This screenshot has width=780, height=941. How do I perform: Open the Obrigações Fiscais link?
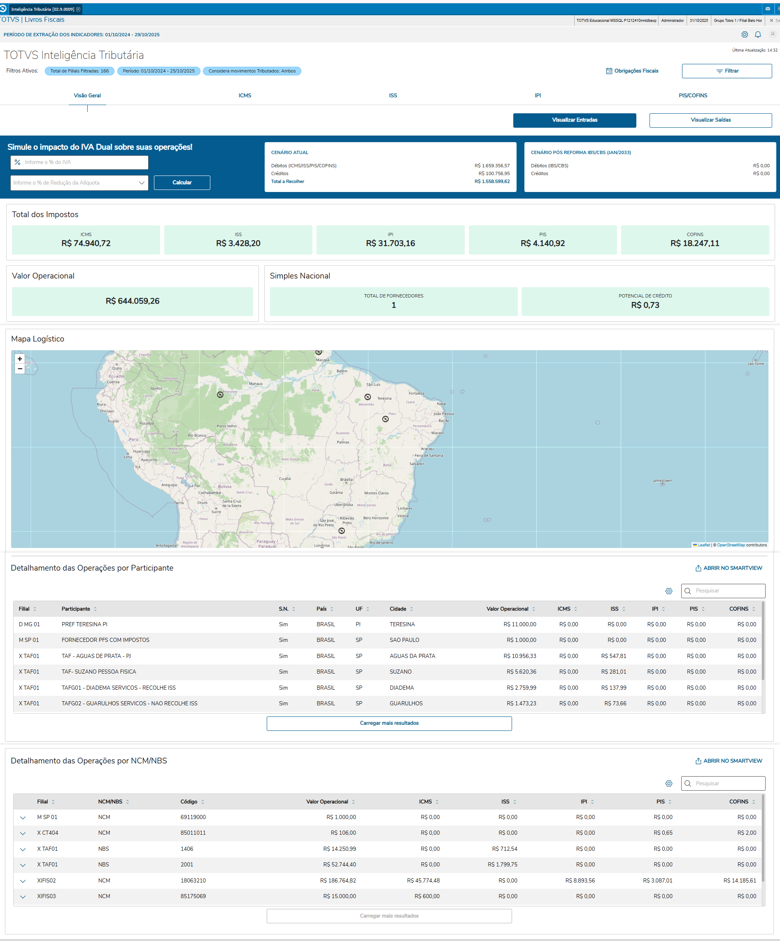coord(632,71)
